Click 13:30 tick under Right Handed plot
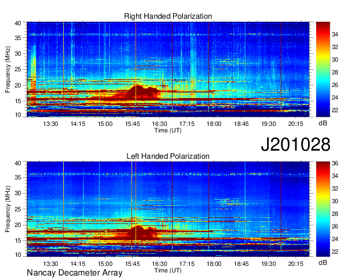Screen dimensions: 344x279 [x=51, y=124]
